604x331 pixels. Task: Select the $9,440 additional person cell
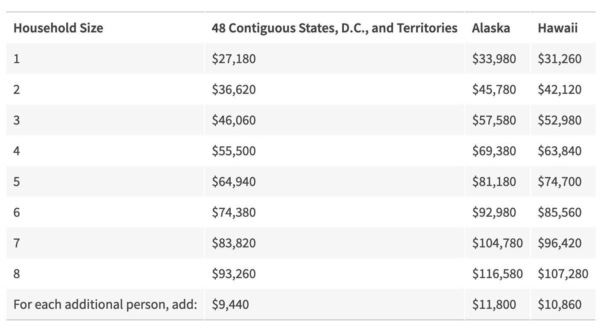click(x=230, y=305)
